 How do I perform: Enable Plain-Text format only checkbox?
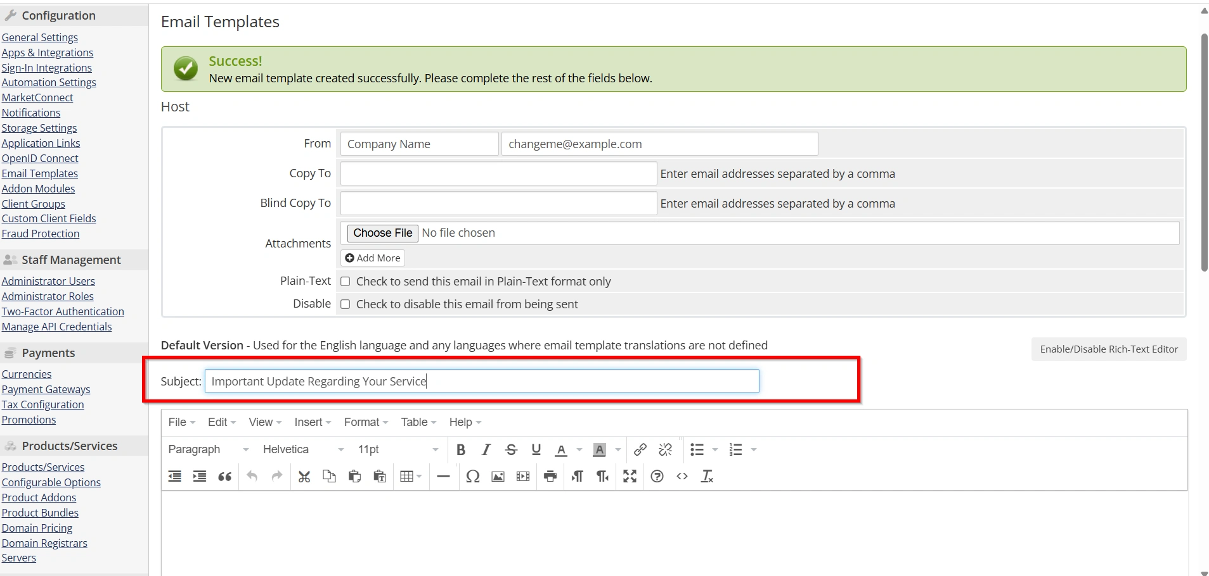pos(346,282)
